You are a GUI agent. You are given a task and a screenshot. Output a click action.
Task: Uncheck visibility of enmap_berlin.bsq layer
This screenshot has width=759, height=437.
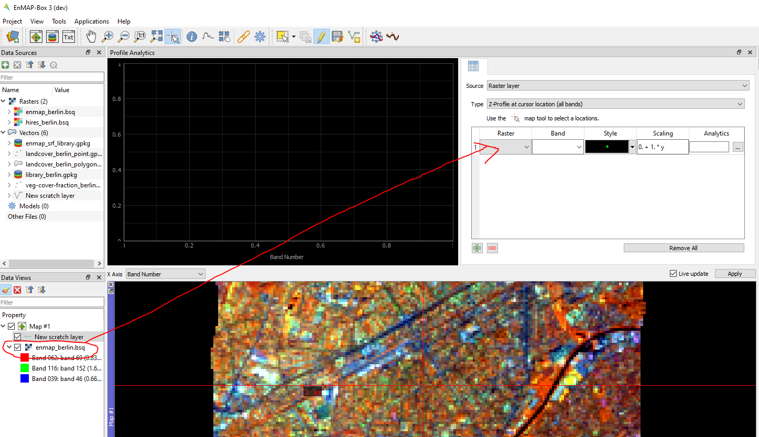click(17, 347)
